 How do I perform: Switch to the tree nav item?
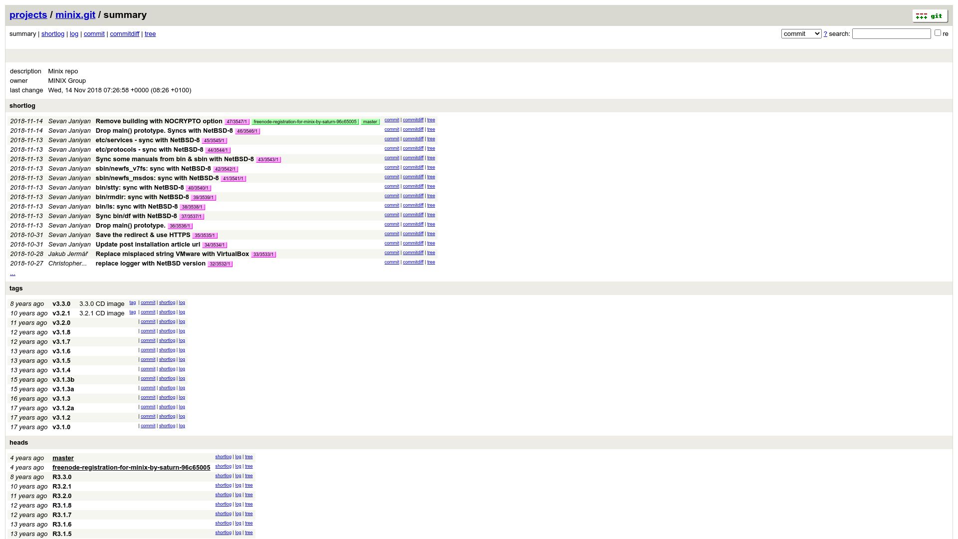coord(150,34)
